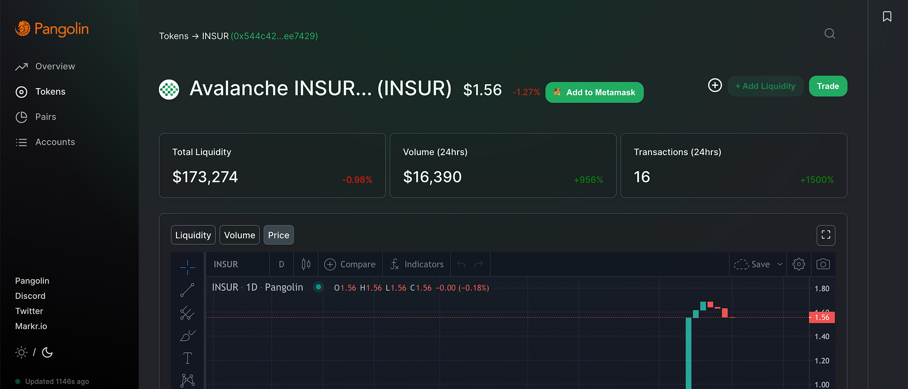Screen dimensions: 908x389
Task: Open the Markr.io link
Action: tap(31, 326)
